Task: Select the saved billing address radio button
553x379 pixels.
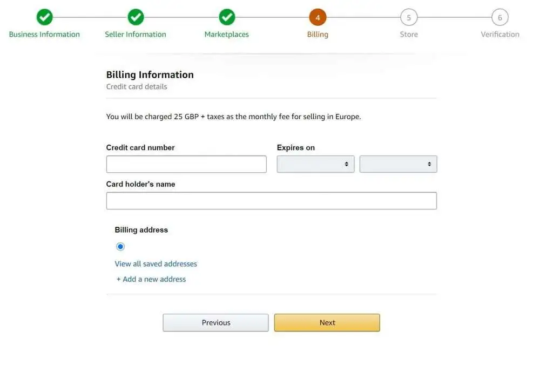Action: pos(120,246)
